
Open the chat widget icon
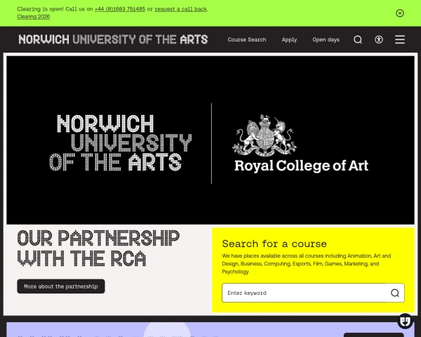405,321
